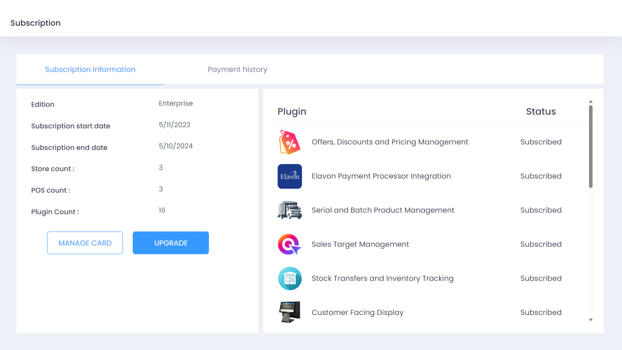Click Stock Transfers and Inventory Tracking name

382,278
